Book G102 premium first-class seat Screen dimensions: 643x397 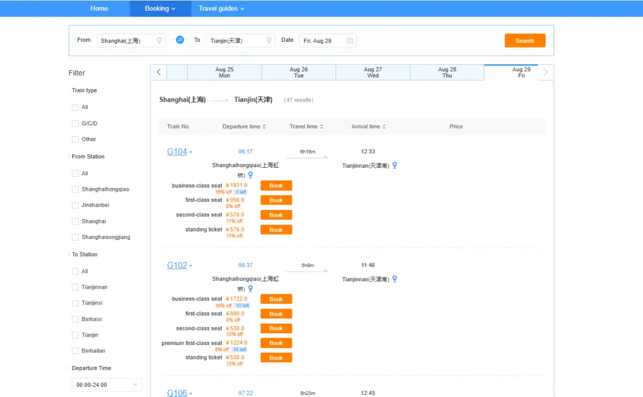click(x=276, y=343)
